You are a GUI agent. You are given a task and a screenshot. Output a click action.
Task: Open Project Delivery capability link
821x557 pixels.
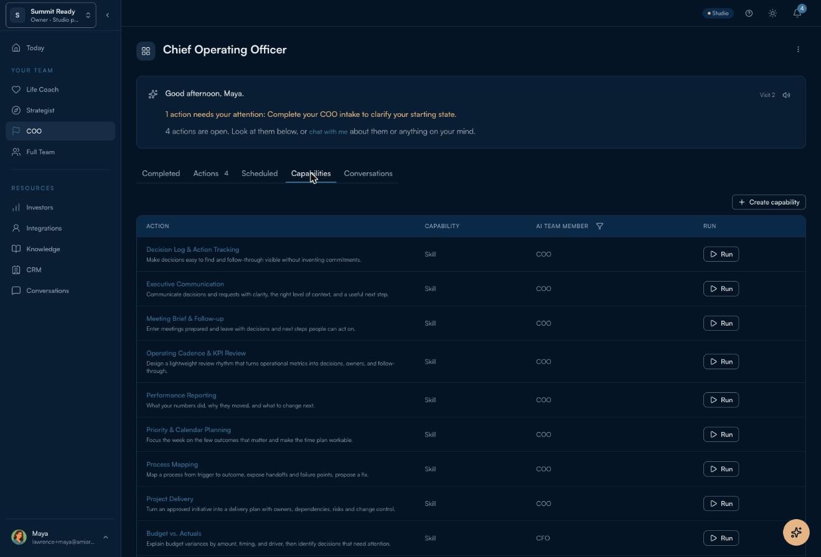(x=170, y=499)
